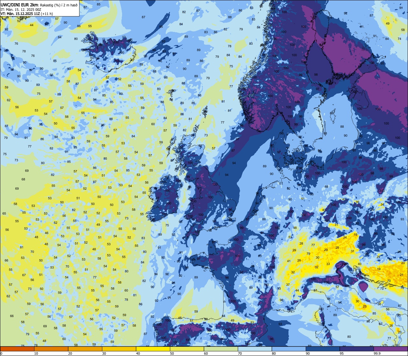The height and width of the screenshot is (356, 408).
Task: Select the 50–60 pale yellow legend swatch
Action: click(x=187, y=349)
